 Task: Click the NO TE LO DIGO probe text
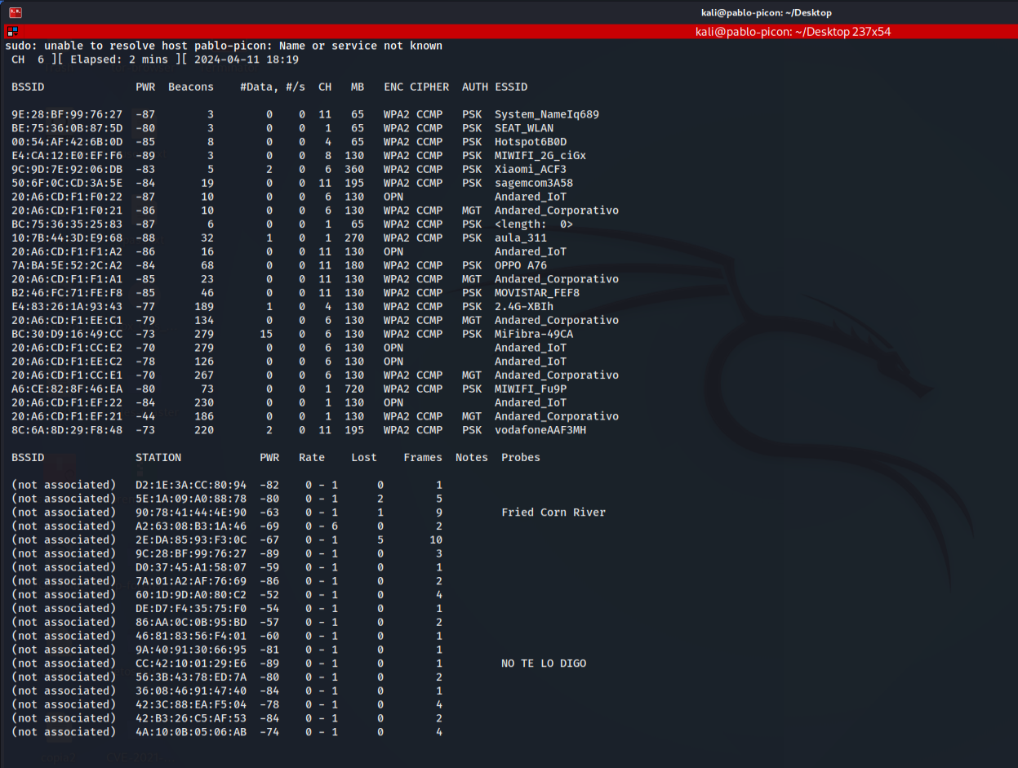(544, 664)
